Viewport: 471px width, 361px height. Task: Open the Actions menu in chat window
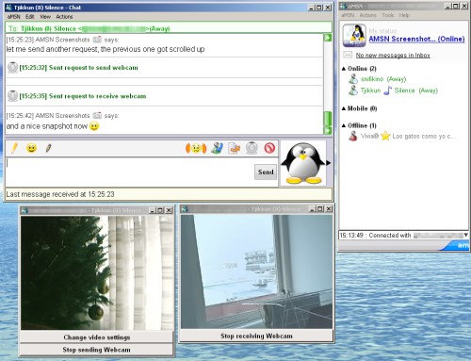click(x=64, y=17)
